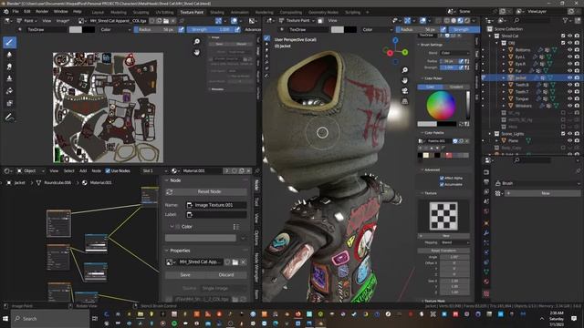Hide the Jacket object via eye icon
The image size is (584, 328).
(569, 77)
